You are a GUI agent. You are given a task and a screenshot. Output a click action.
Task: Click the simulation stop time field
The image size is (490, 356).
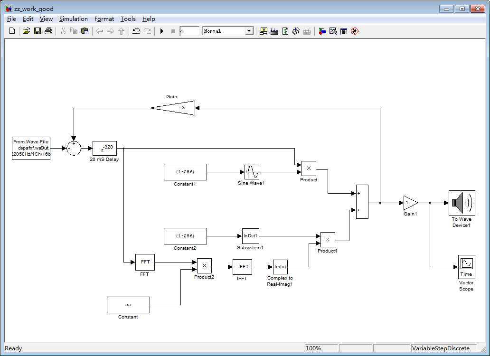[189, 31]
